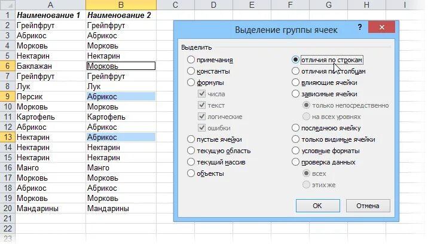Click active cell B6 'Морковь'
Image resolution: width=428 pixels, height=244 pixels.
pyautogui.click(x=121, y=66)
